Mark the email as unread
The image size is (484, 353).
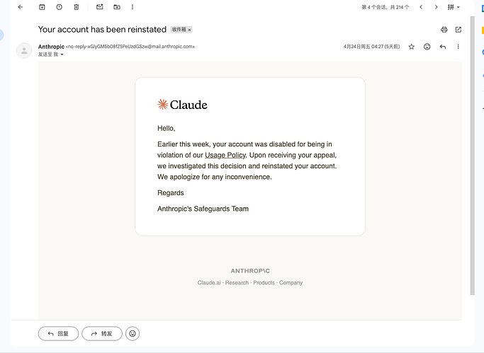[99, 7]
